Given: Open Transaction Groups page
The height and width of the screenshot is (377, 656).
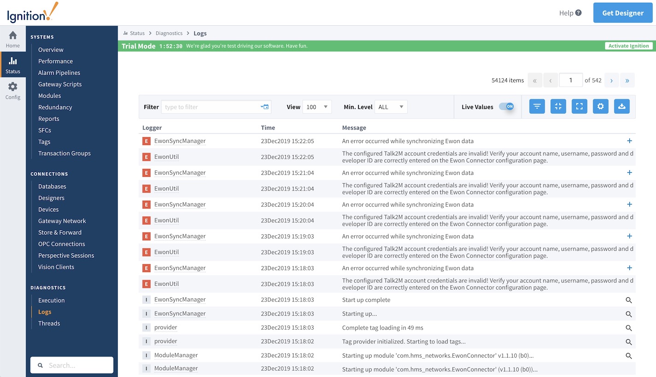Looking at the screenshot, I should tap(64, 153).
